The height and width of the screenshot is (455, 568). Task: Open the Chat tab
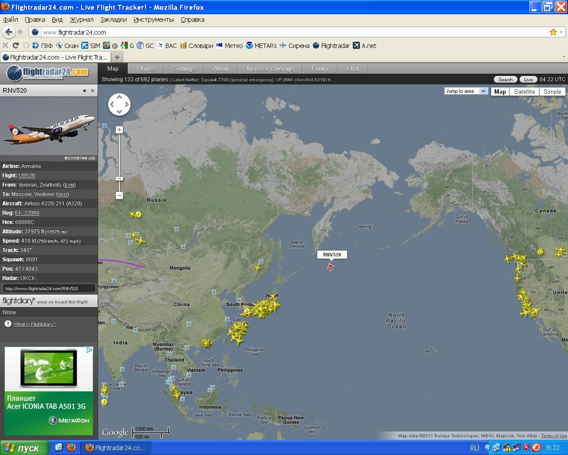tap(353, 68)
